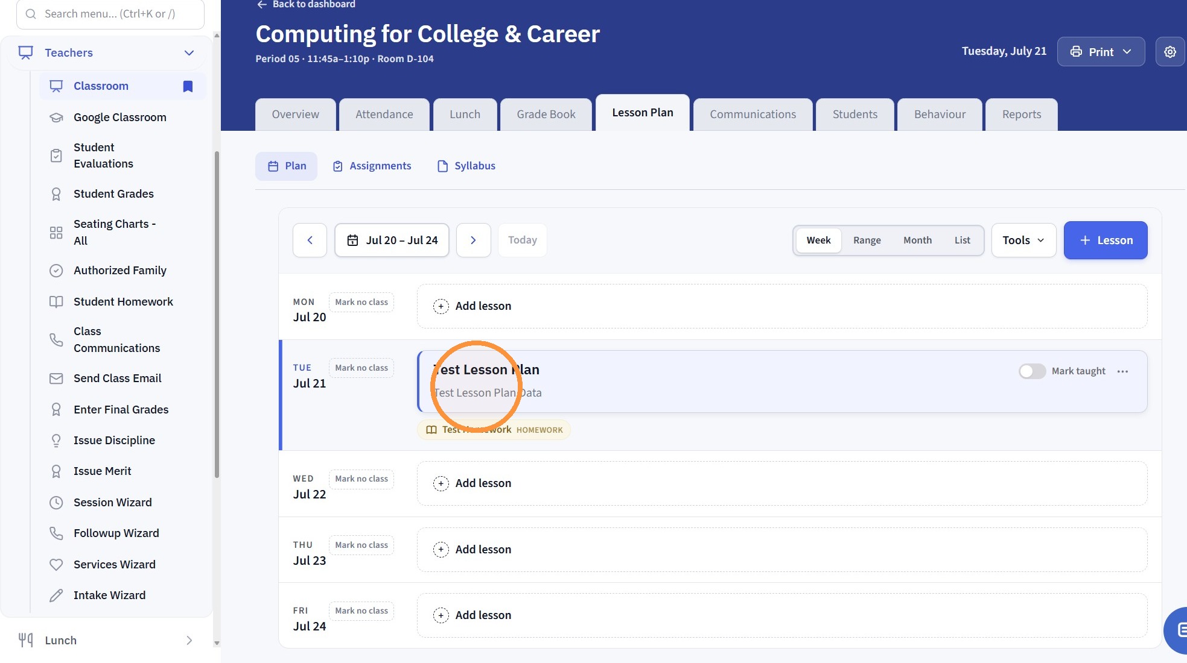Mark no class for Monday Jul 20
This screenshot has height=663, width=1187.
[x=361, y=303]
